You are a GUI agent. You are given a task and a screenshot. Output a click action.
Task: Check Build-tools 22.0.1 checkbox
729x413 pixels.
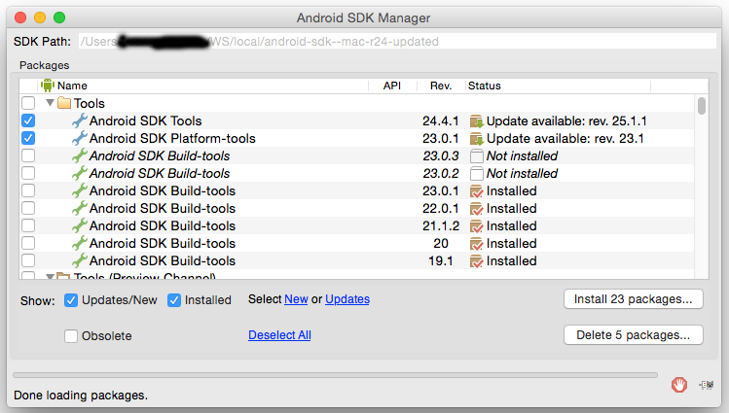click(28, 208)
